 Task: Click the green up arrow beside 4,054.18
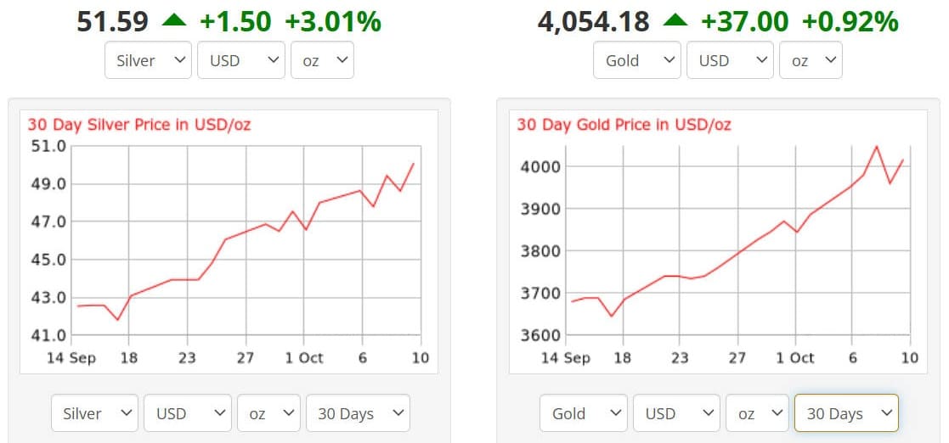pyautogui.click(x=675, y=20)
